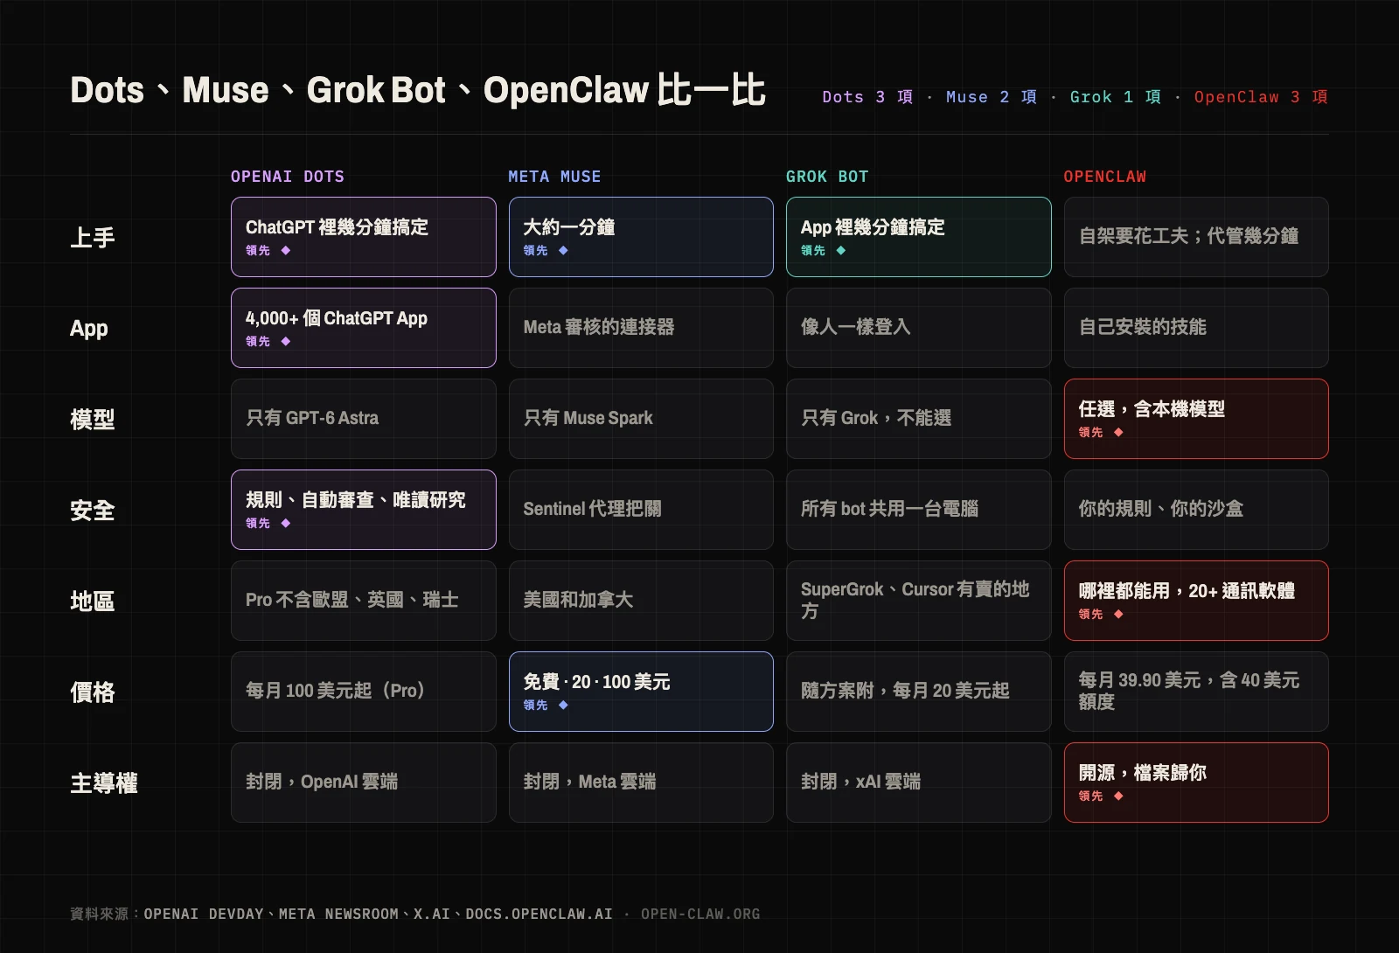This screenshot has height=953, width=1399.
Task: Click the main title Dots、Muse、Grok Bot、OpenClaw 比一比
Action: (x=418, y=90)
